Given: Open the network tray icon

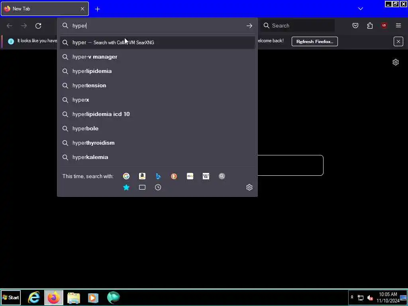Looking at the screenshot, I should pyautogui.click(x=360, y=297).
